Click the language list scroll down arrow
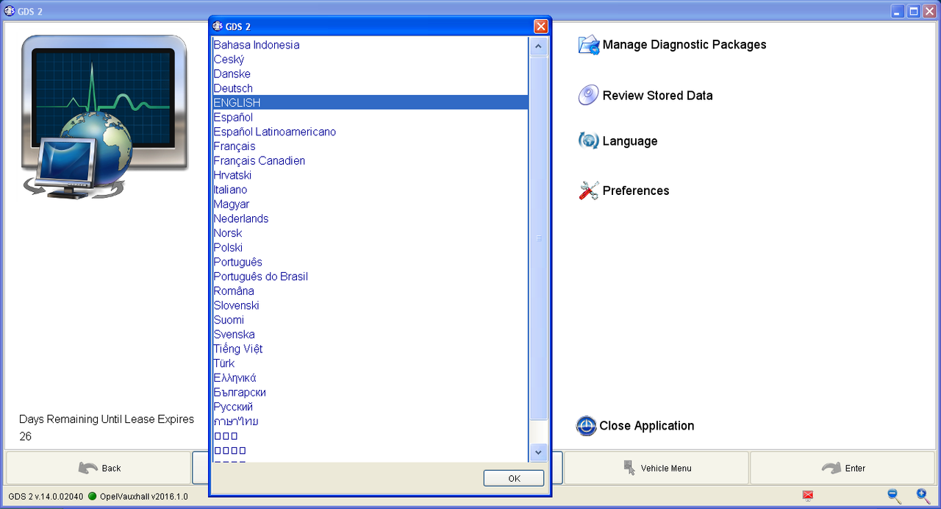The height and width of the screenshot is (509, 941). click(538, 452)
